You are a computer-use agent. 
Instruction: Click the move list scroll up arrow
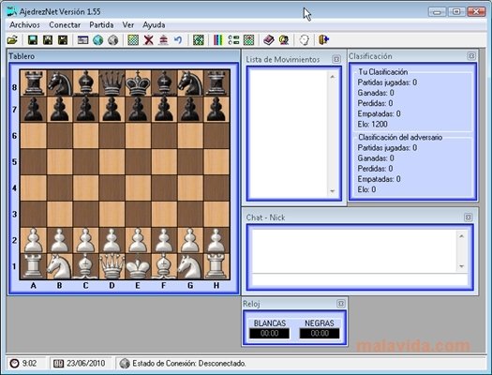(x=333, y=77)
